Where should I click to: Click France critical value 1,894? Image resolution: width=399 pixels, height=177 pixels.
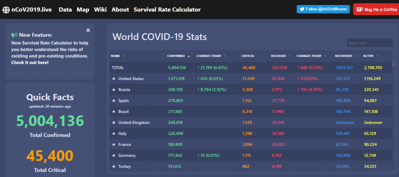(x=247, y=145)
